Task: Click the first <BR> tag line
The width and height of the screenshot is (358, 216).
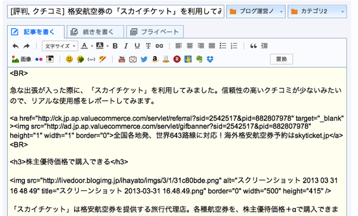Action: coord(19,73)
